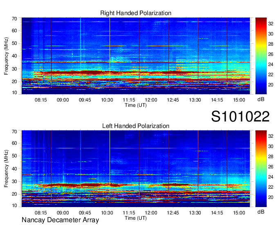Click the Left Handed Polarization spectrogram image
The width and height of the screenshot is (278, 225).
tap(136, 169)
